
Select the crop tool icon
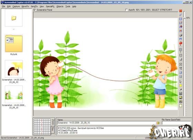(x=181, y=68)
